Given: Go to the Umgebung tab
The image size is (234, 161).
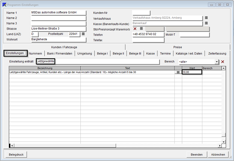Looking at the screenshot, I should coord(85,54).
